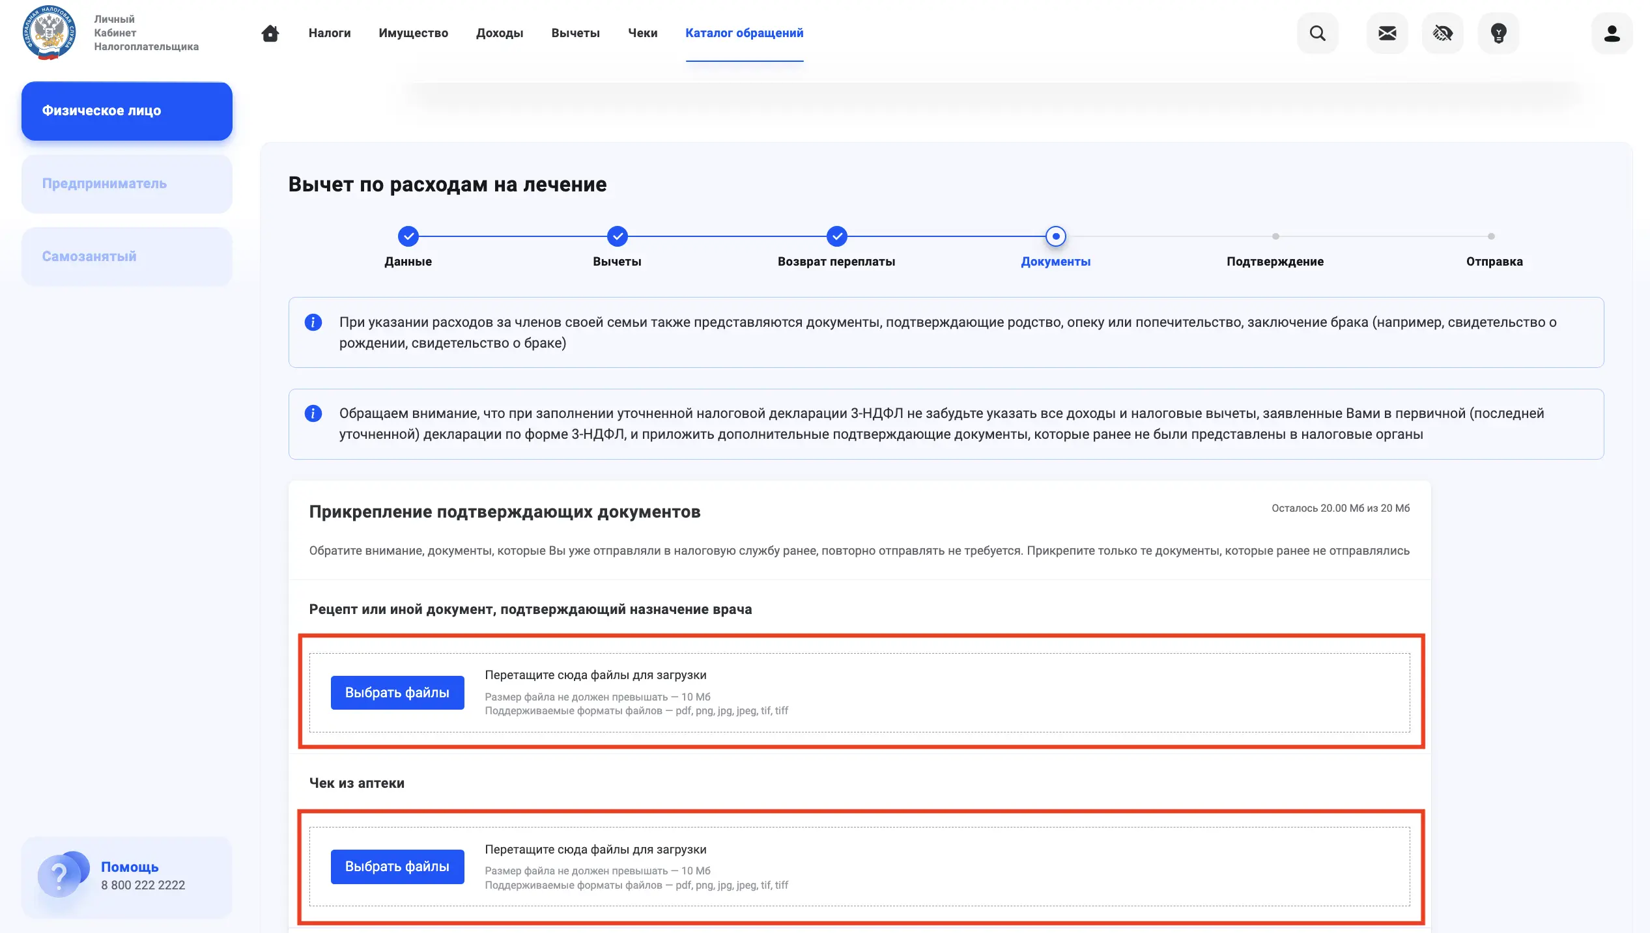The height and width of the screenshot is (933, 1650).
Task: Click the info icon in the 3-НДФЛ notice
Action: coord(313,413)
